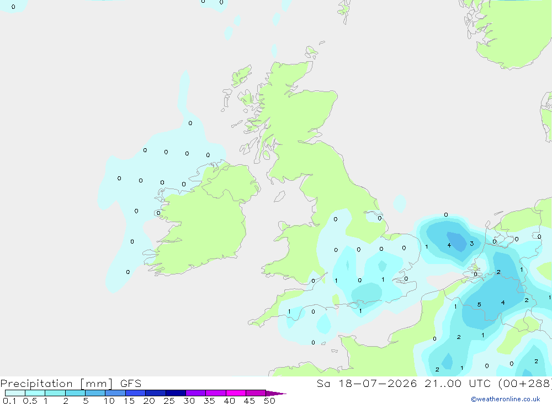Screen dimensions: 552x404
Task: Click the 25 legend label
Action: [x=169, y=401]
